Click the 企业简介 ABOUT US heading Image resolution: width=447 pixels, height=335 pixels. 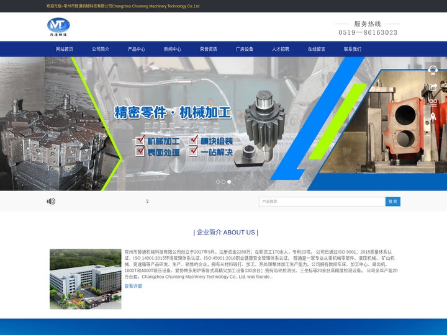click(226, 232)
